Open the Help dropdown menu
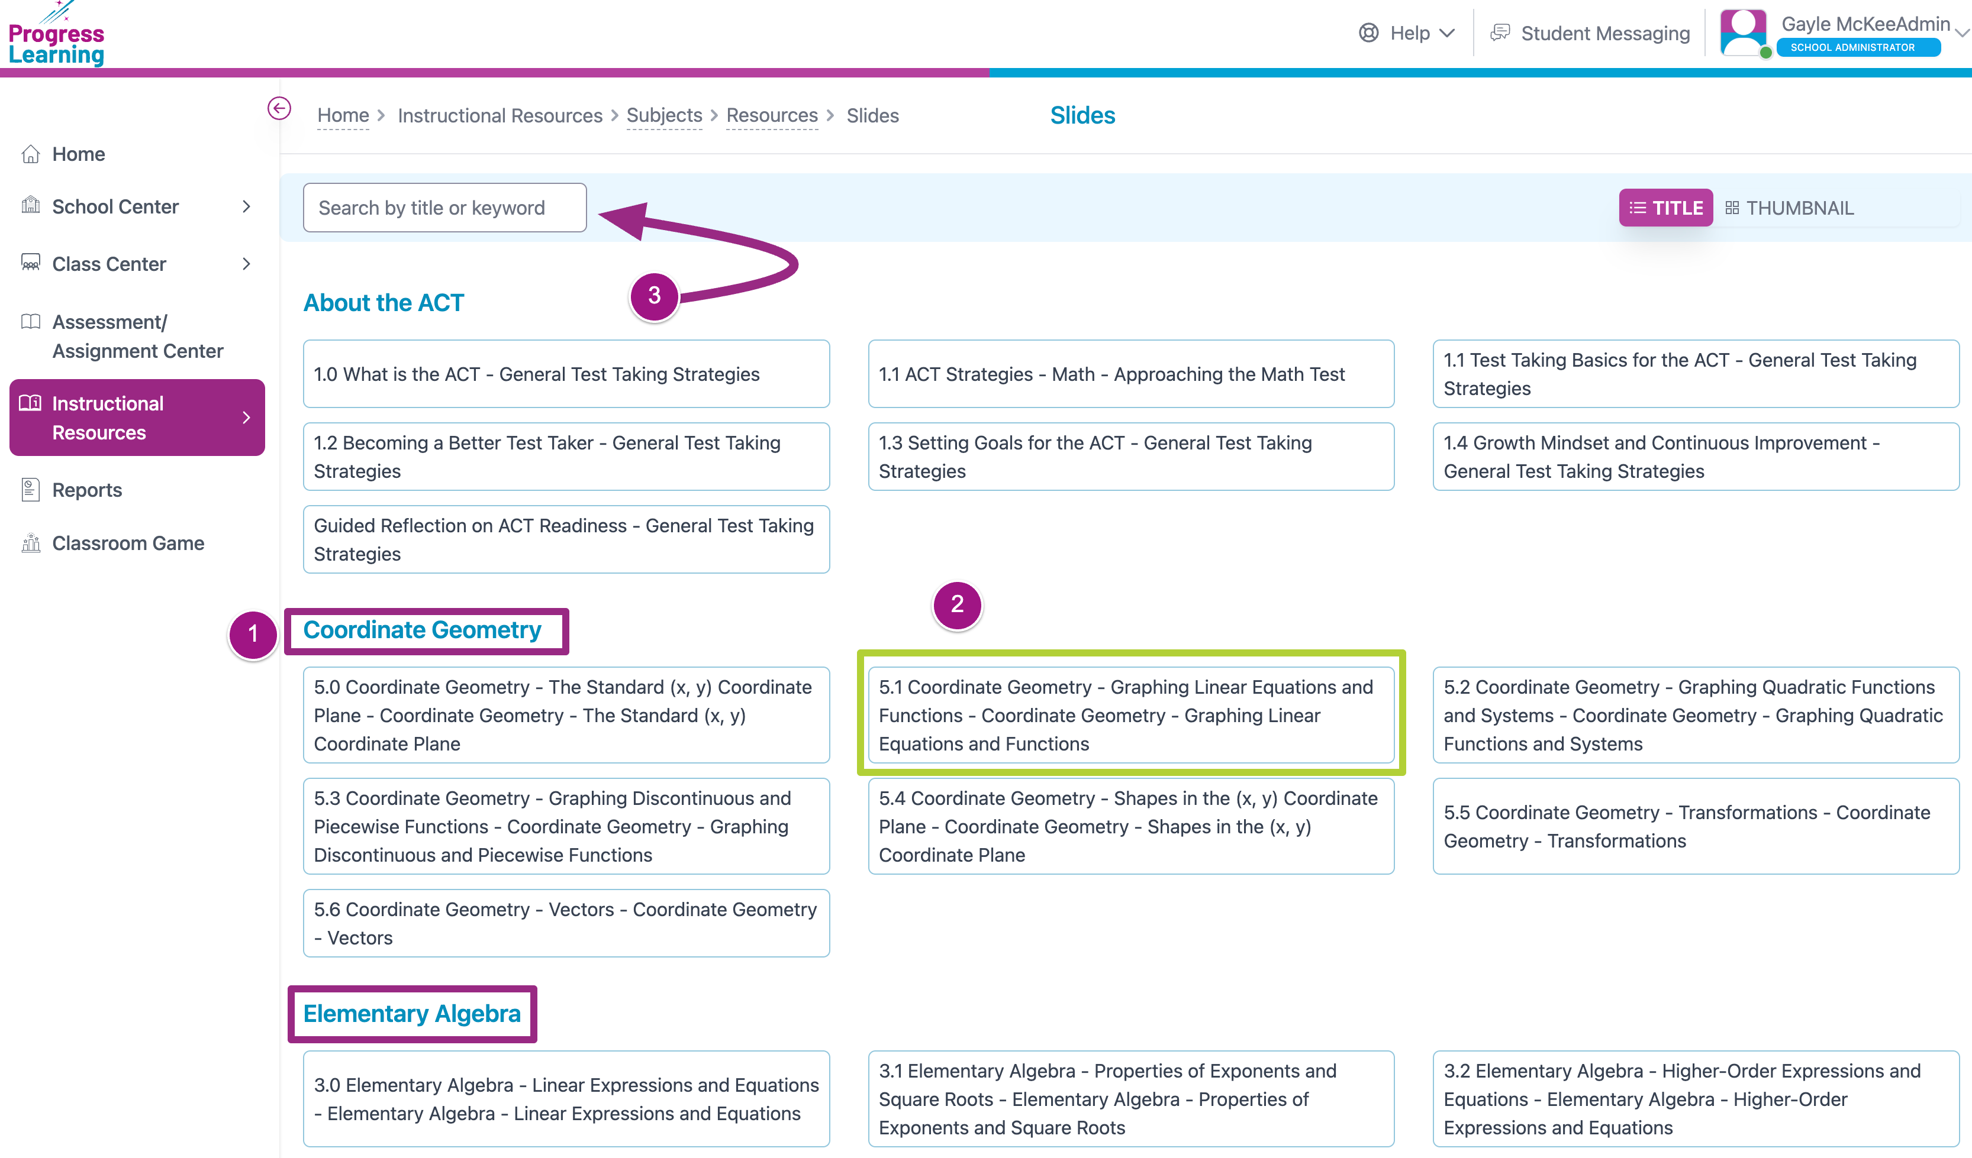This screenshot has width=1972, height=1158. coord(1407,33)
